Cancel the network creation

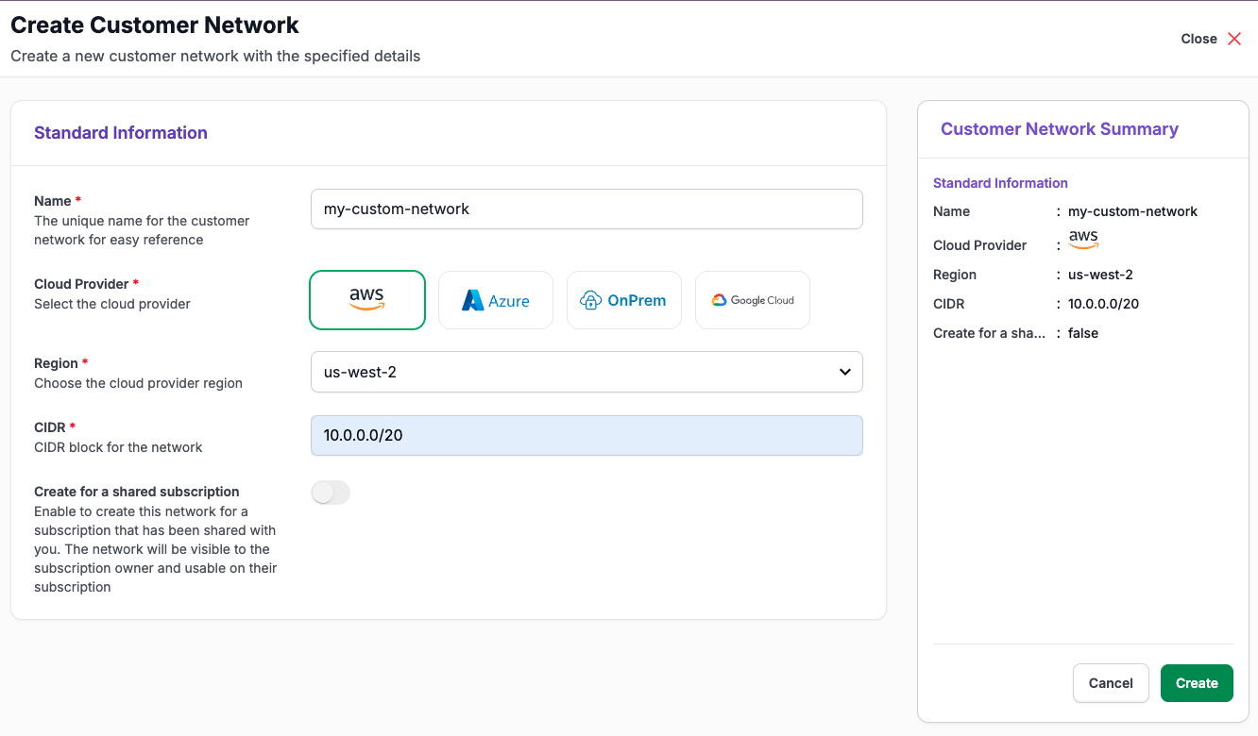pos(1111,683)
